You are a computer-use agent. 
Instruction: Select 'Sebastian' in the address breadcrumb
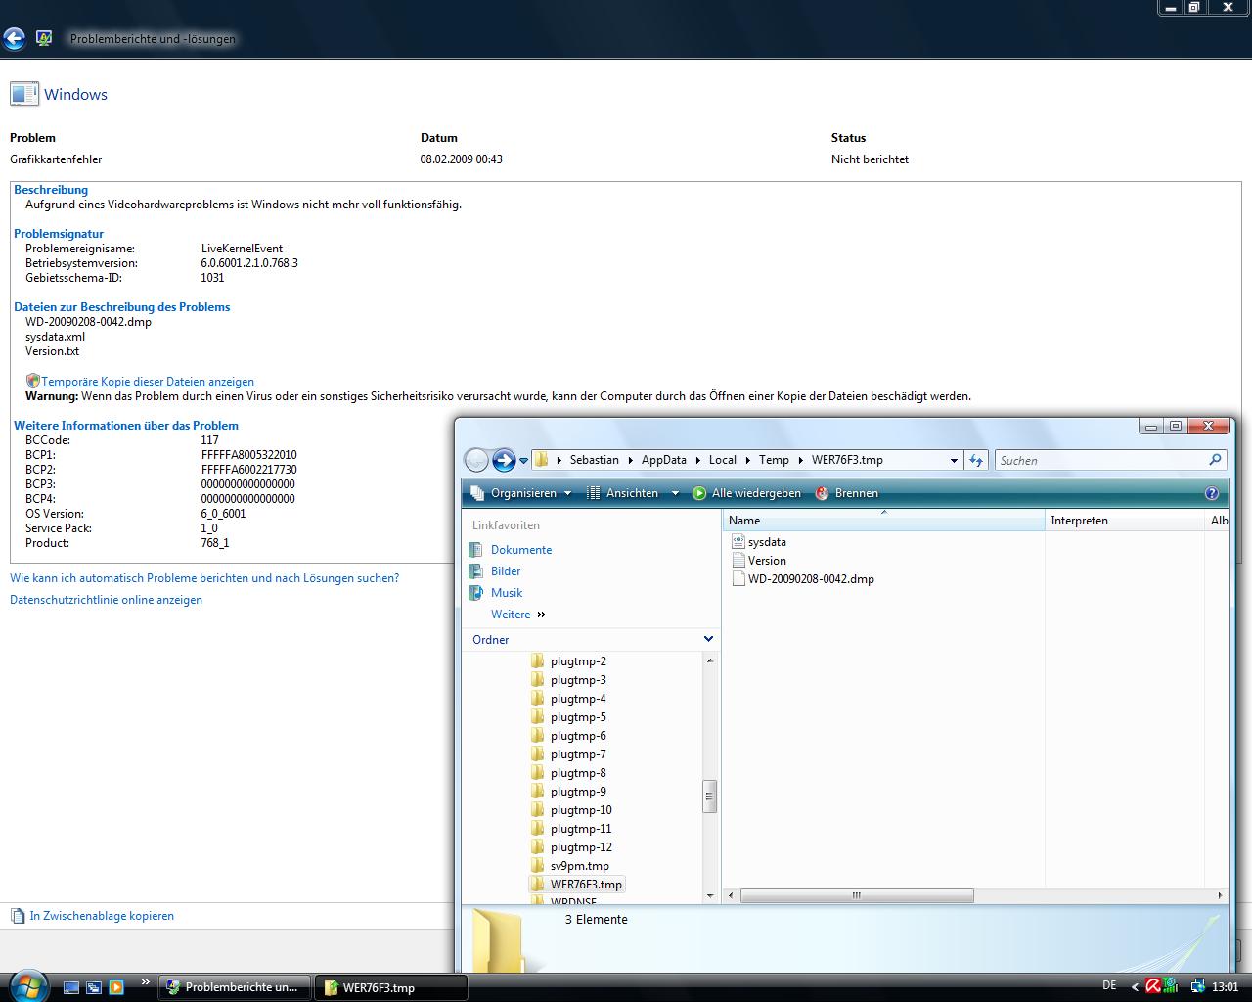pyautogui.click(x=594, y=460)
